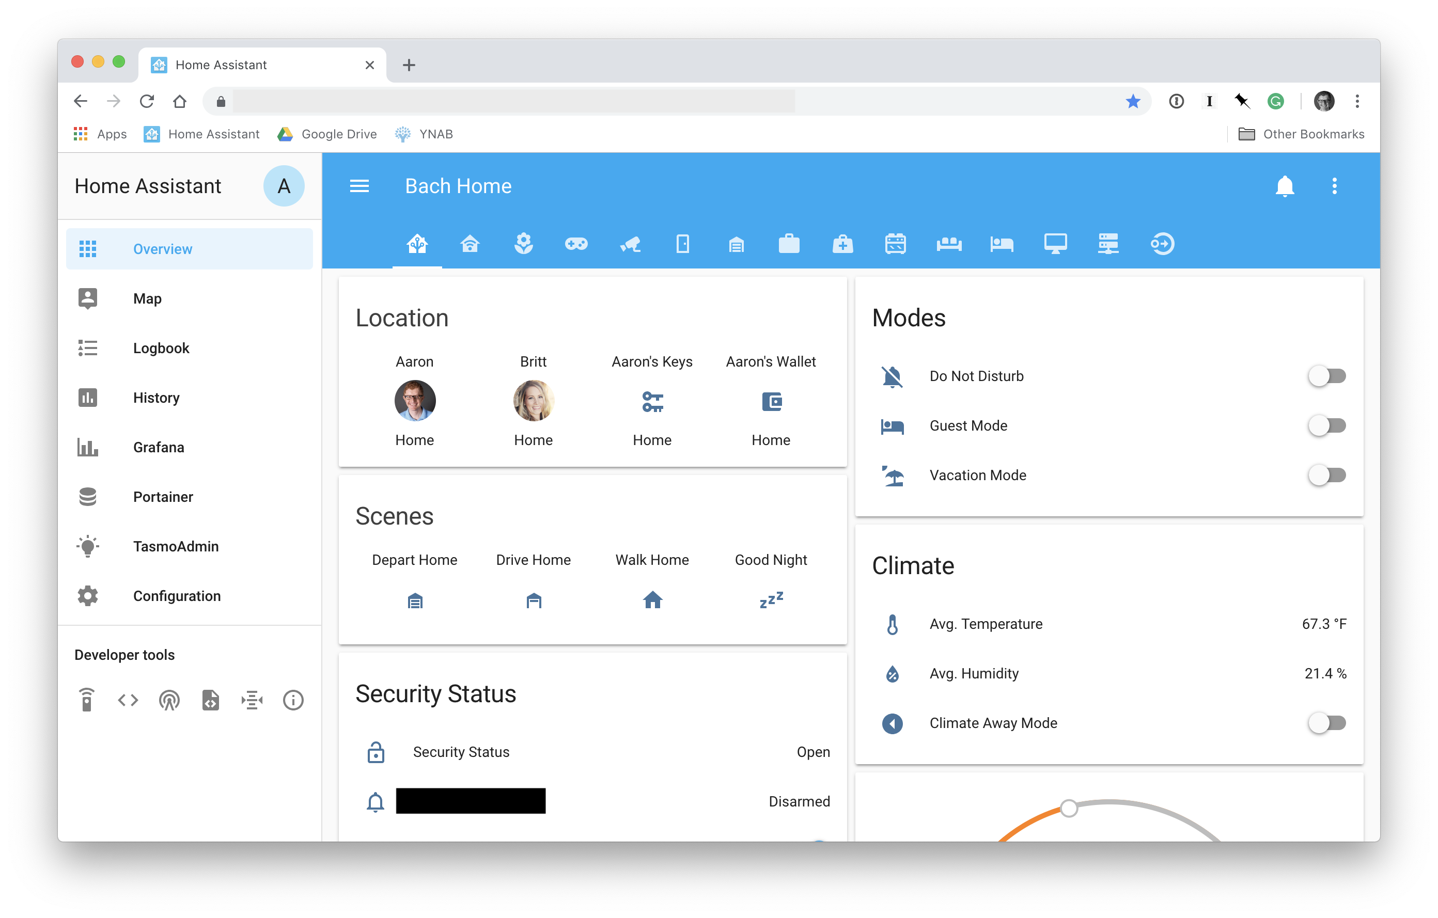Enable Guest Mode toggle
Image resolution: width=1438 pixels, height=918 pixels.
pyautogui.click(x=1326, y=424)
